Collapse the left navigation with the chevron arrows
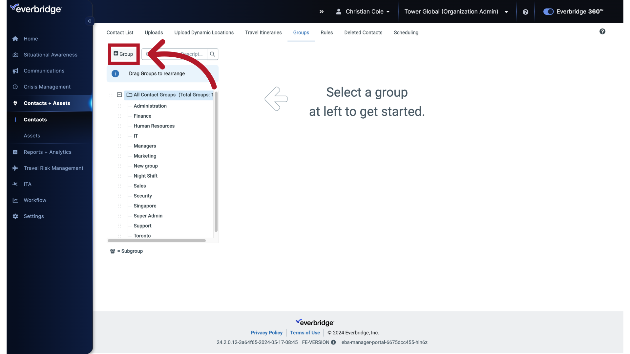The image size is (630, 354). 89,21
